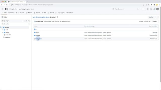Select root-level index.html in file tree
Viewport: 161px width, 90px height.
(8, 37)
